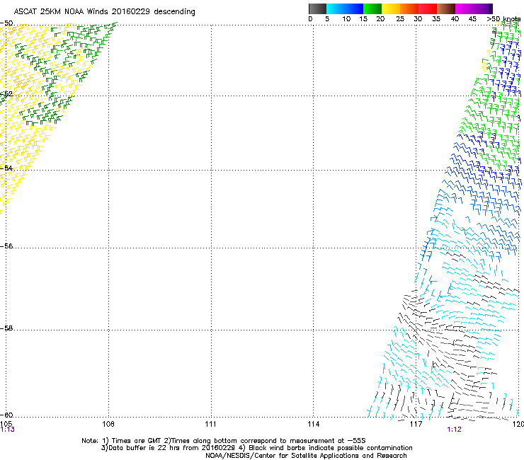Click the '-50' latitude axis label
This screenshot has height=460, width=524.
pyautogui.click(x=6, y=23)
